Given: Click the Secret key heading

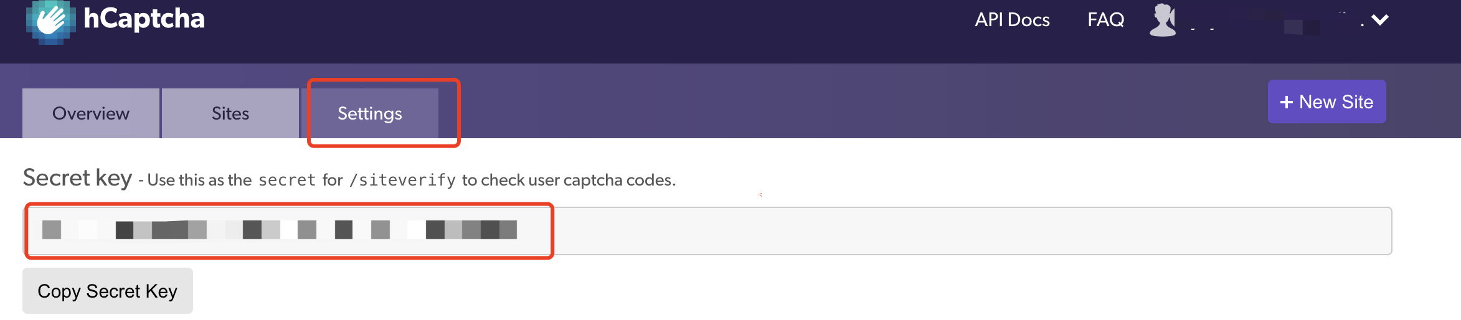Looking at the screenshot, I should tap(77, 178).
